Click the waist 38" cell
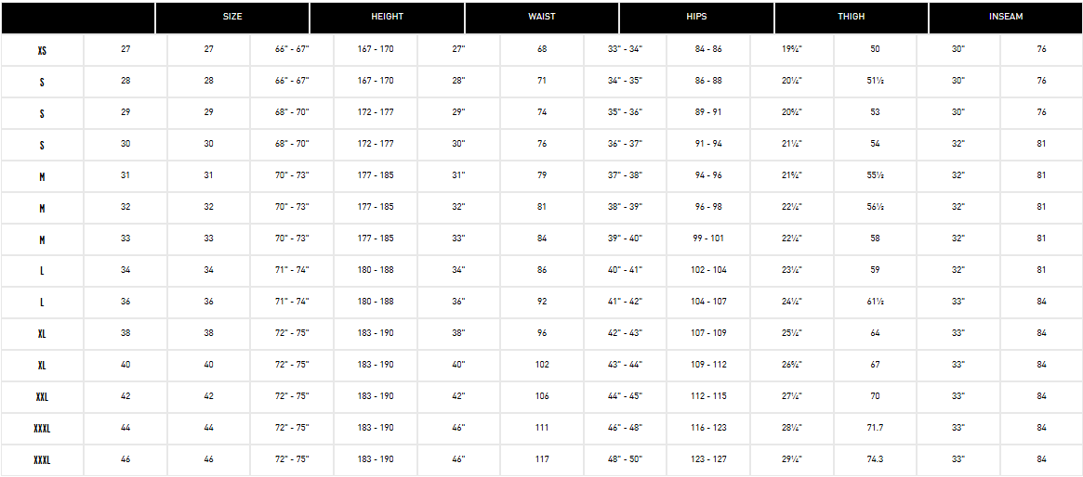The width and height of the screenshot is (1083, 477). click(x=458, y=333)
